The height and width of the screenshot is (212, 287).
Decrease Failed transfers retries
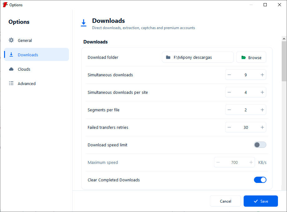point(229,127)
